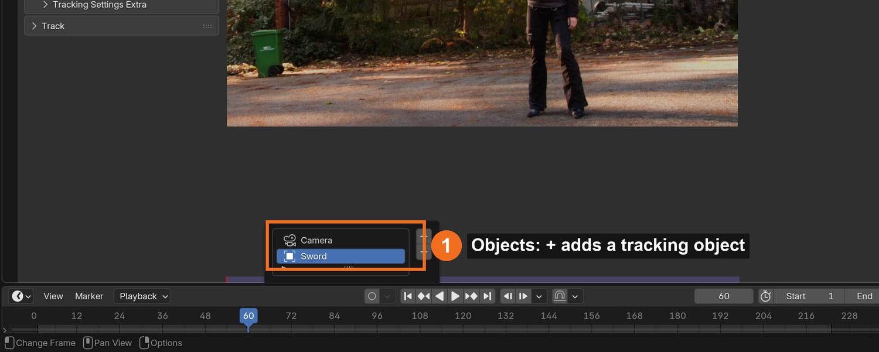Jump to the next keyframe
The image size is (879, 352).
tap(471, 296)
